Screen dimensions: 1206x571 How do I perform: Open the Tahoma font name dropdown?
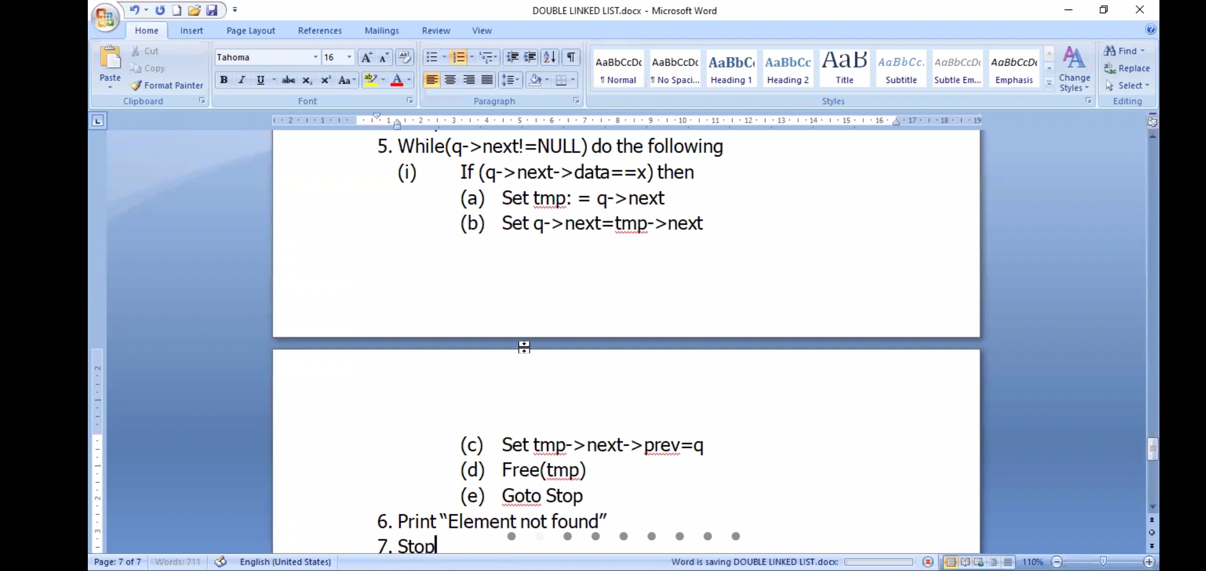pyautogui.click(x=315, y=57)
